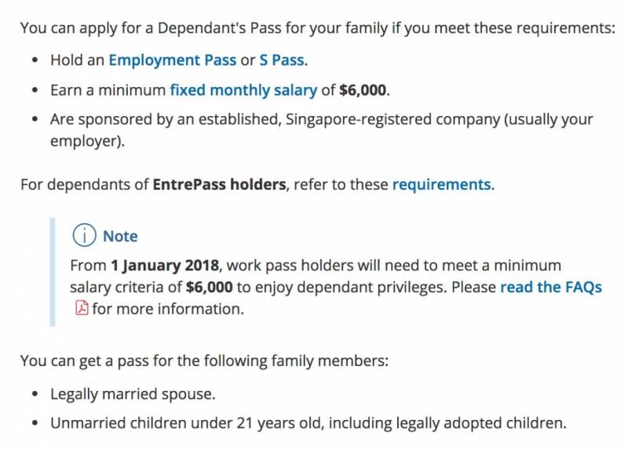Click the blue left border of the note box
The height and width of the screenshot is (449, 628).
[53, 272]
